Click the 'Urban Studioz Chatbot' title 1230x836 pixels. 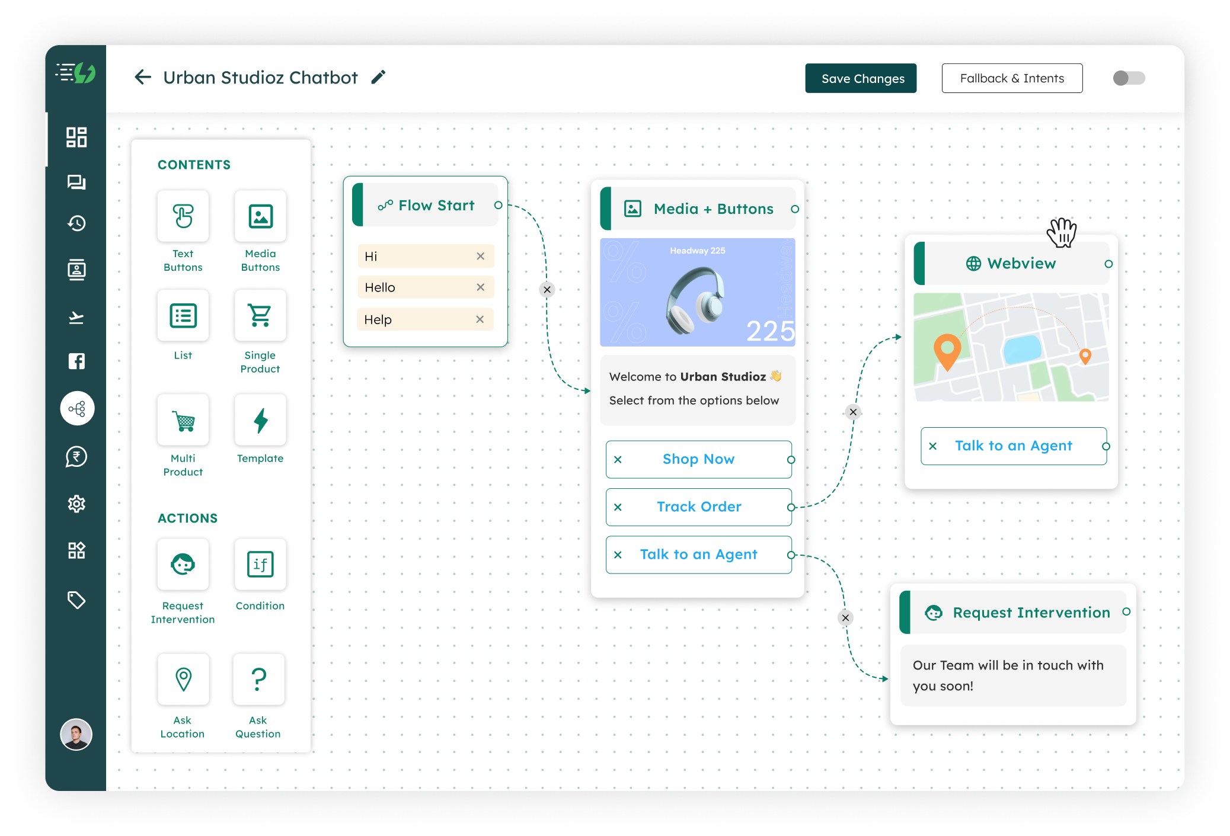pos(260,78)
